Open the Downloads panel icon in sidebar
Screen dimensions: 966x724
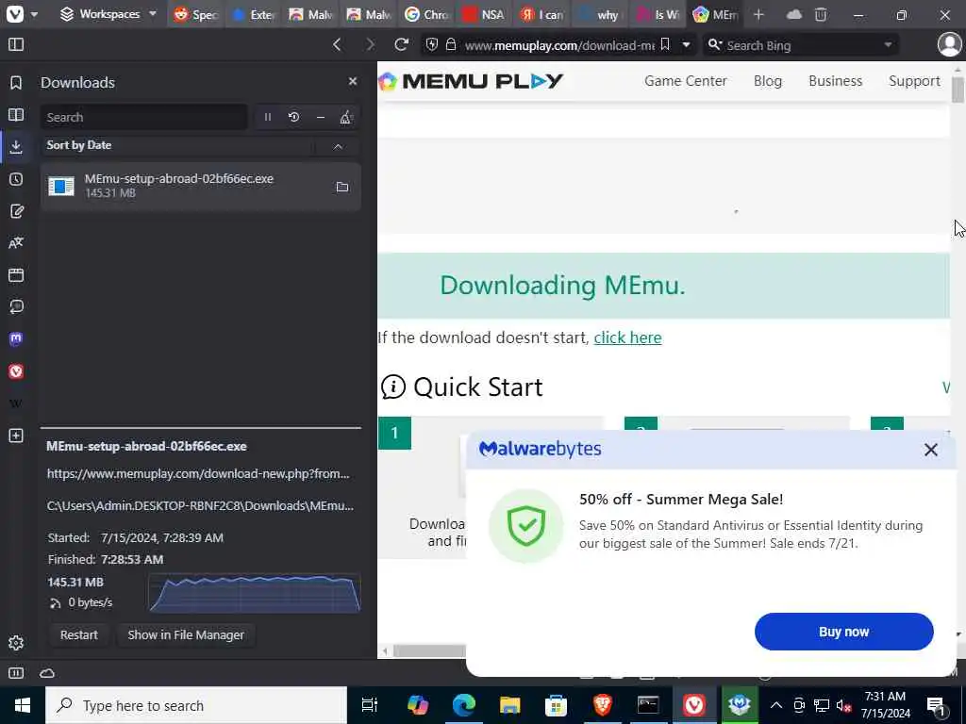tap(16, 146)
